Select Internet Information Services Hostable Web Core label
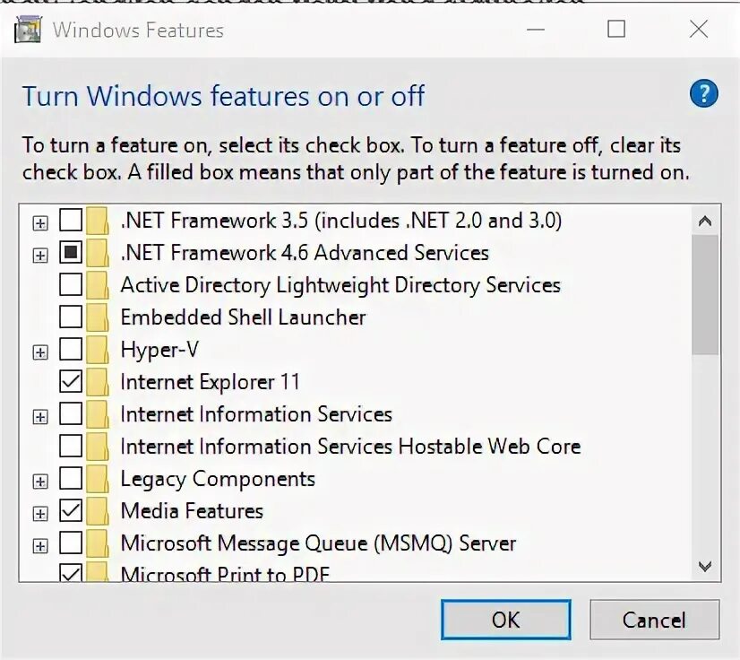This screenshot has height=660, width=740. [x=350, y=447]
